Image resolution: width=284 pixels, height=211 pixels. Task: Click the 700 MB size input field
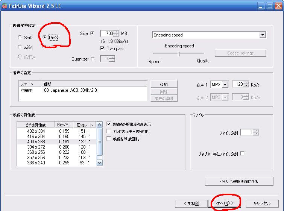107,33
